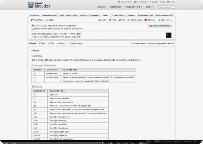This screenshot has width=203, height=144.
Task: Switch to the Commits tab
Action: (94, 16)
